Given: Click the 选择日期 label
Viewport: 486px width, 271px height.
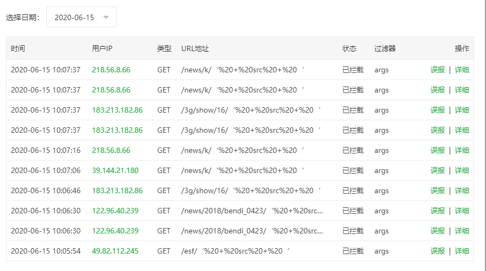Looking at the screenshot, I should click(23, 17).
